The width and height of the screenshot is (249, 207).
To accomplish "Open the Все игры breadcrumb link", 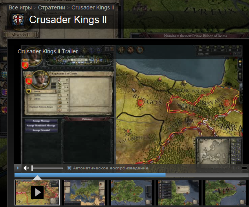I will click(20, 7).
